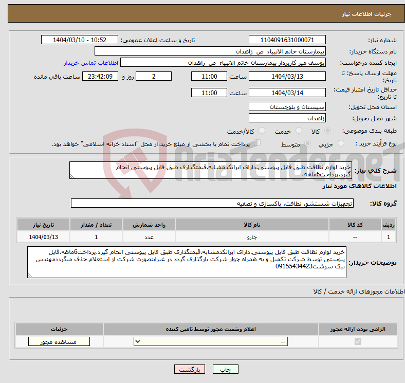The width and height of the screenshot is (405, 383).
Task: Select the جزیی purchase type radio
Action: click(x=341, y=143)
